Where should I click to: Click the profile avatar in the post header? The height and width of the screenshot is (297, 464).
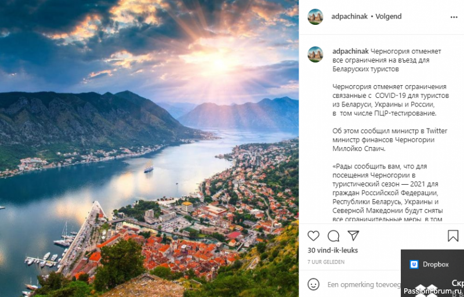tap(316, 17)
